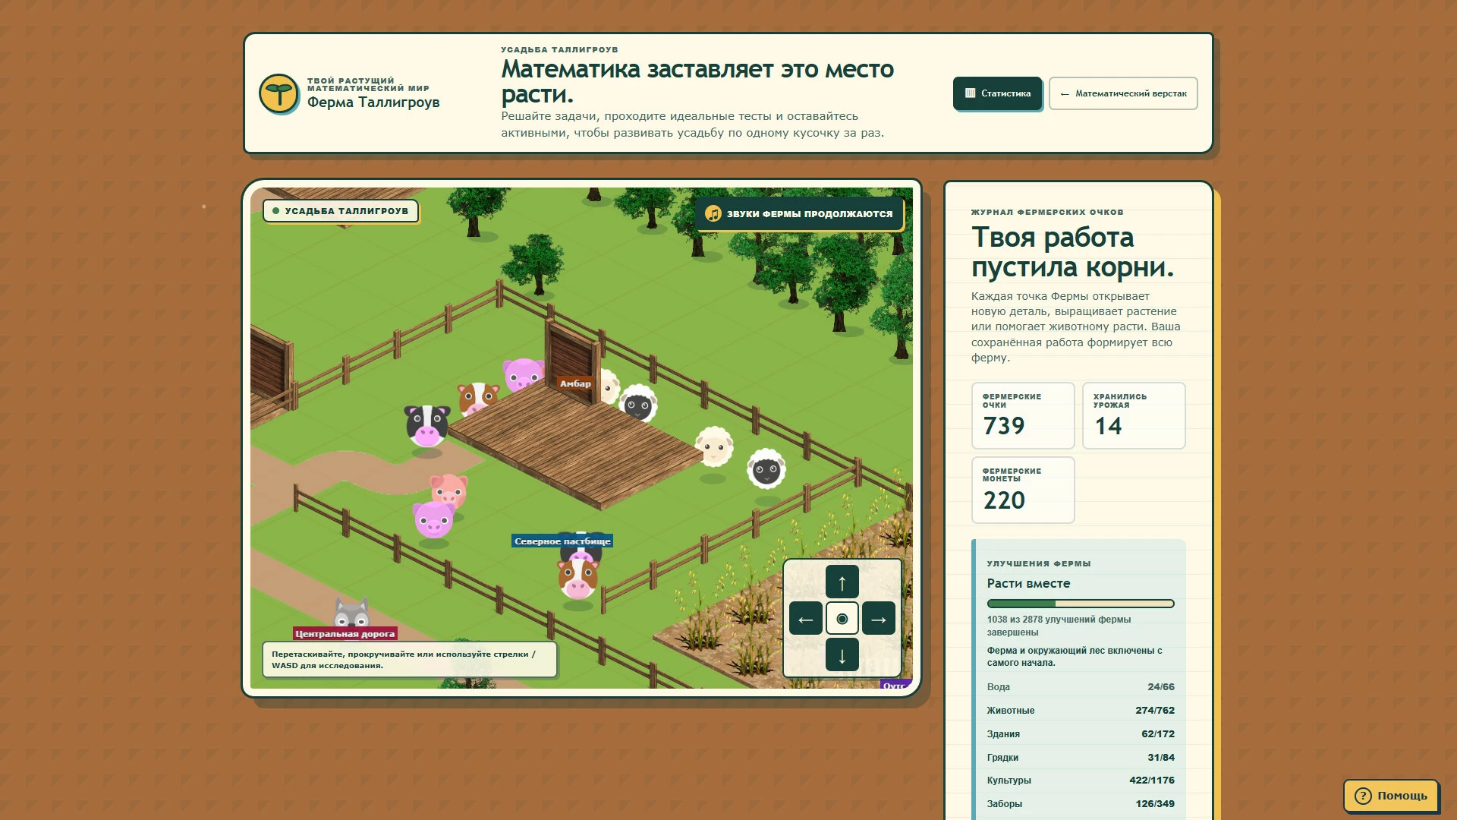Open the Помощь help button
The width and height of the screenshot is (1457, 820).
[x=1391, y=796]
